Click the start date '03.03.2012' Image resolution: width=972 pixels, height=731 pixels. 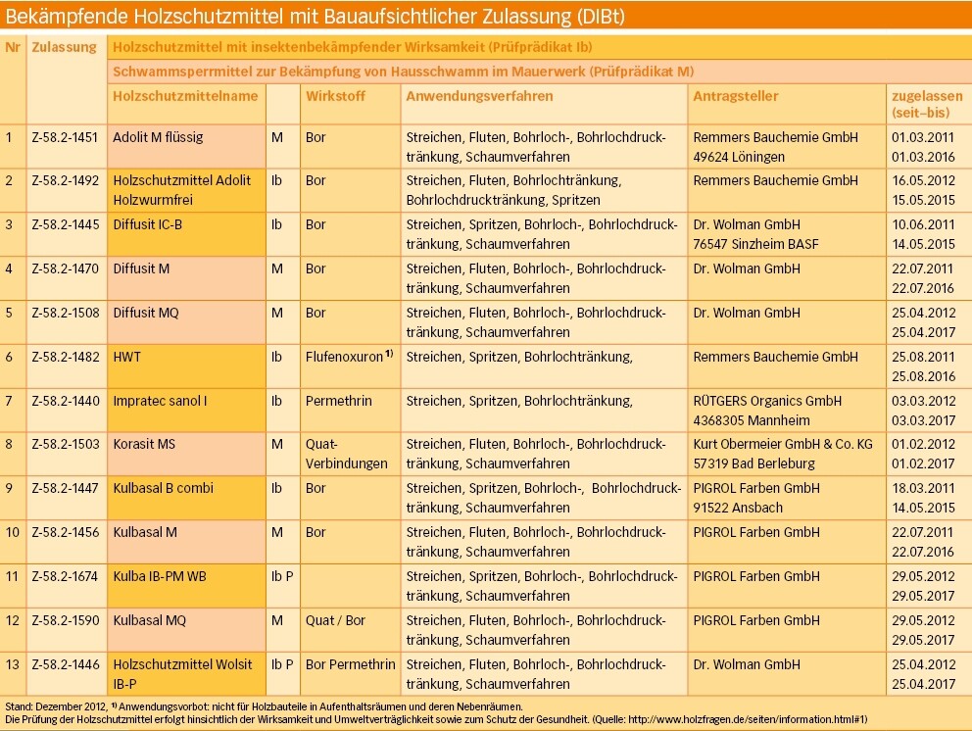[923, 401]
